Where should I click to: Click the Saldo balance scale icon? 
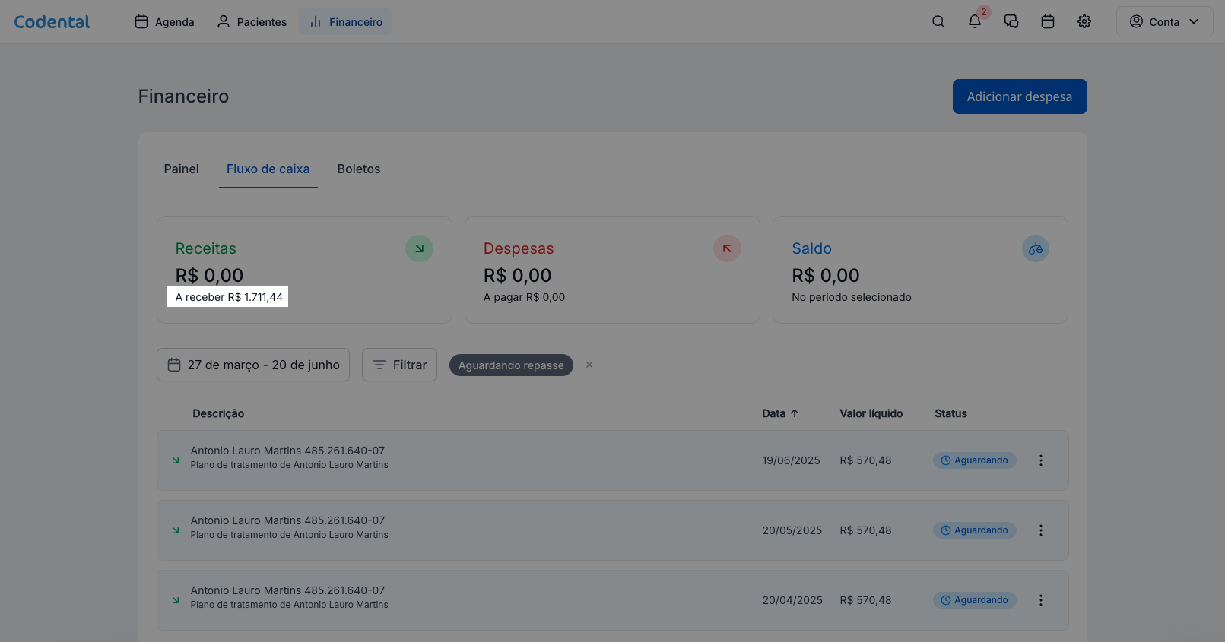(1035, 248)
